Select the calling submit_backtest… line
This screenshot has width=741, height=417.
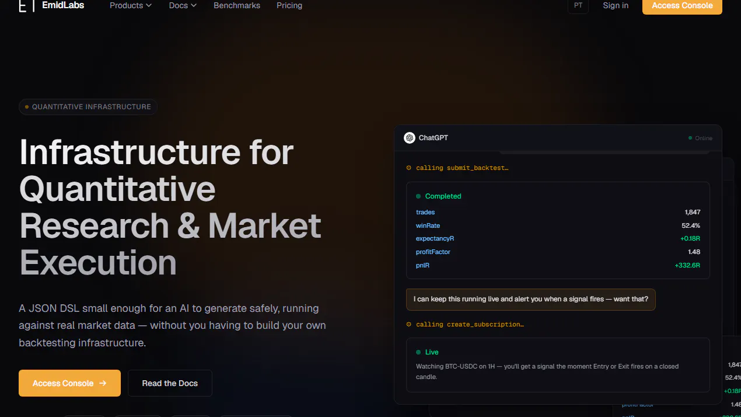click(x=462, y=168)
